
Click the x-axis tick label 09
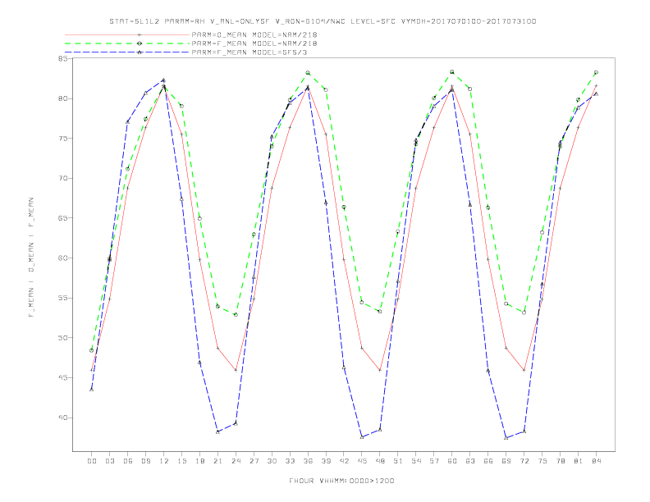145,461
